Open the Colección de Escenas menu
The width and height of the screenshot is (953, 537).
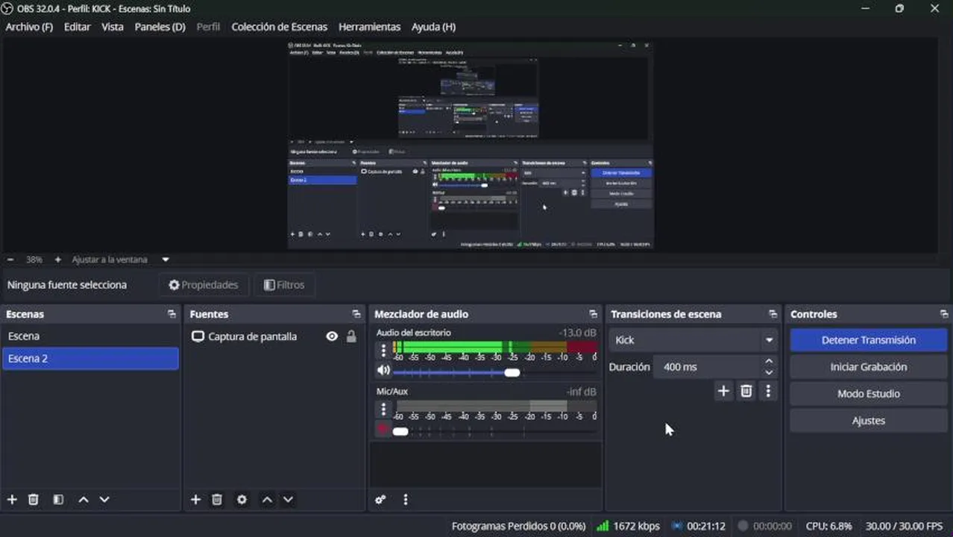tap(280, 27)
